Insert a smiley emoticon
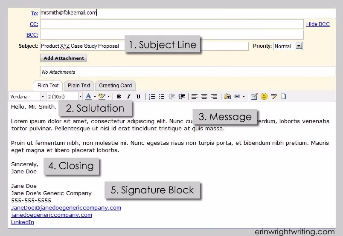The width and height of the screenshot is (343, 236). (264, 96)
